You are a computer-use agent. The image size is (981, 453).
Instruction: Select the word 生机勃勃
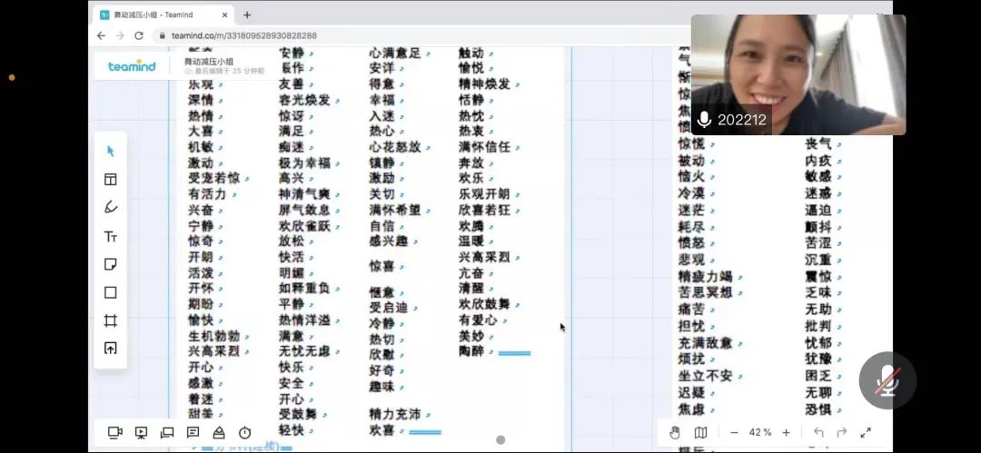coord(214,336)
